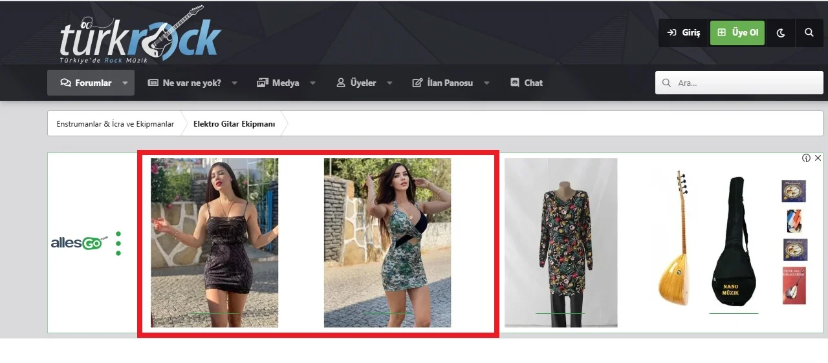Open the green three-dots ad menu
This screenshot has height=363, width=828.
(x=118, y=244)
